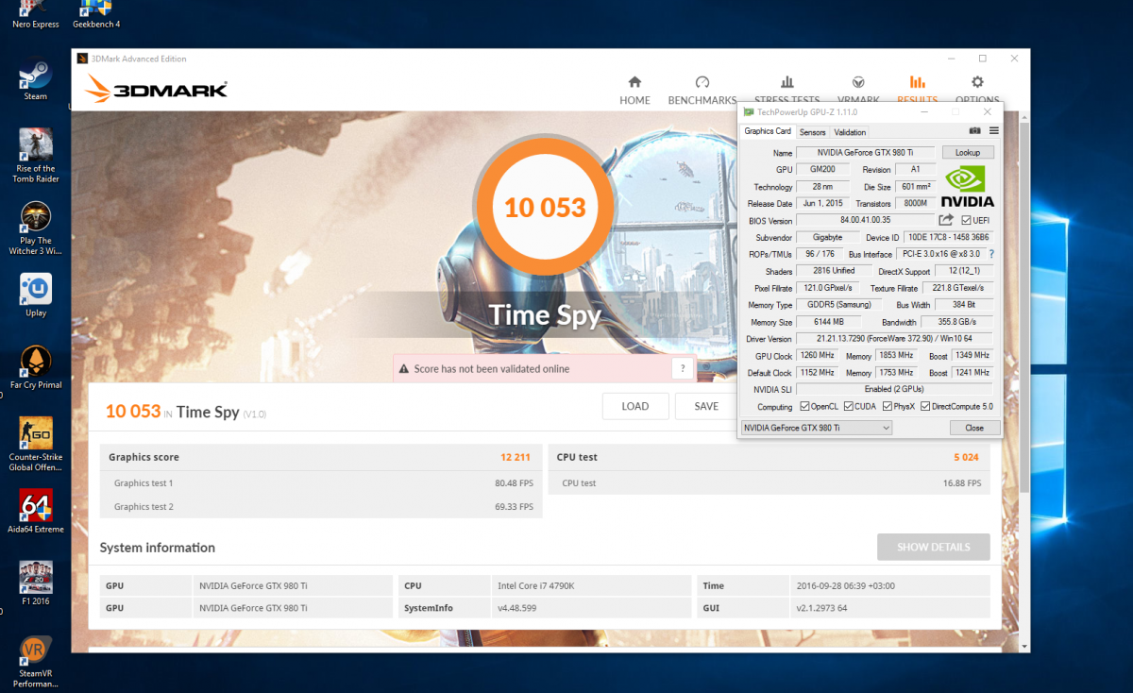Click the 3DMark title bar app icon
The image size is (1133, 693).
82,59
